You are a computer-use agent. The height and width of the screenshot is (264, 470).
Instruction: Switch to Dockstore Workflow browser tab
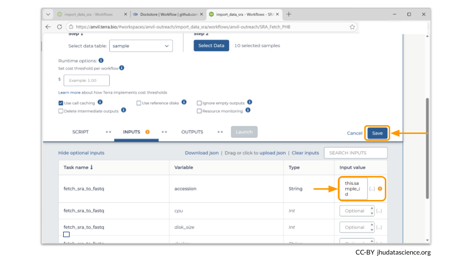[x=168, y=14]
